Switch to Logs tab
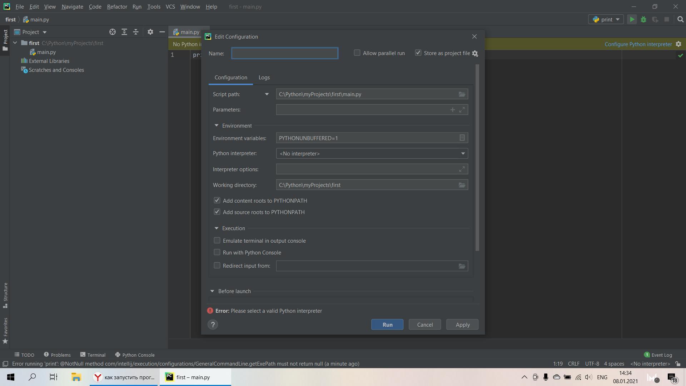686x386 pixels. pyautogui.click(x=264, y=77)
